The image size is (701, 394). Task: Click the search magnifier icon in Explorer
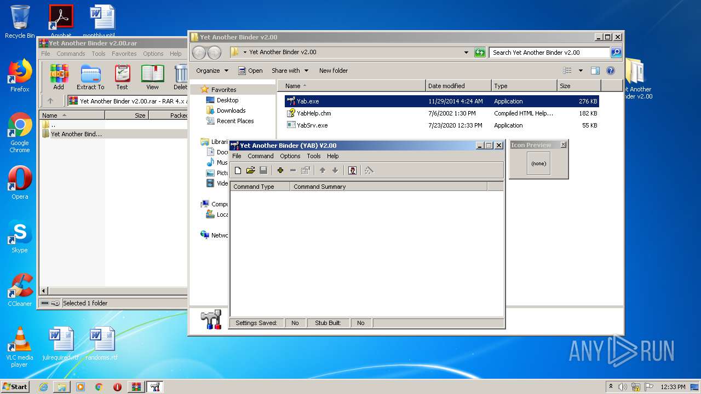(616, 53)
